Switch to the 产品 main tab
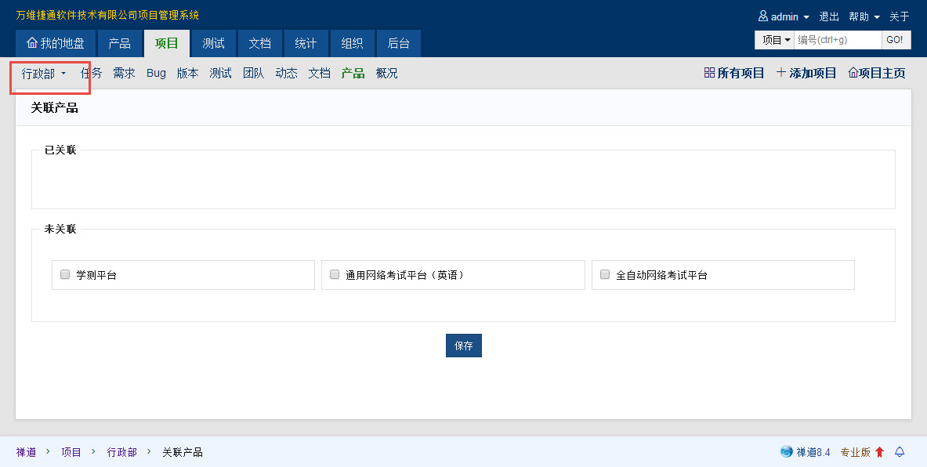Viewport: 927px width, 467px height. 119,43
